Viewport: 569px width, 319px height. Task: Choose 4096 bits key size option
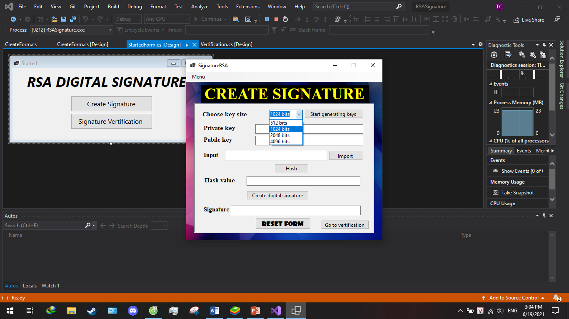[x=286, y=142]
